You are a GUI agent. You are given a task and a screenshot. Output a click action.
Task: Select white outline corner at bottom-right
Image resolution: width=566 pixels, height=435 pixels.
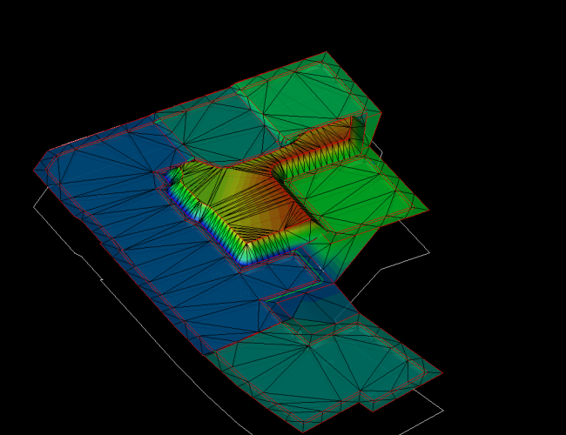pos(442,410)
